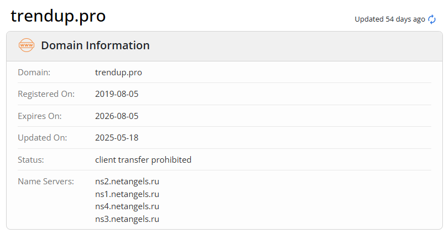Click the "Domain:" field label
The image size is (444, 233).
tap(34, 73)
